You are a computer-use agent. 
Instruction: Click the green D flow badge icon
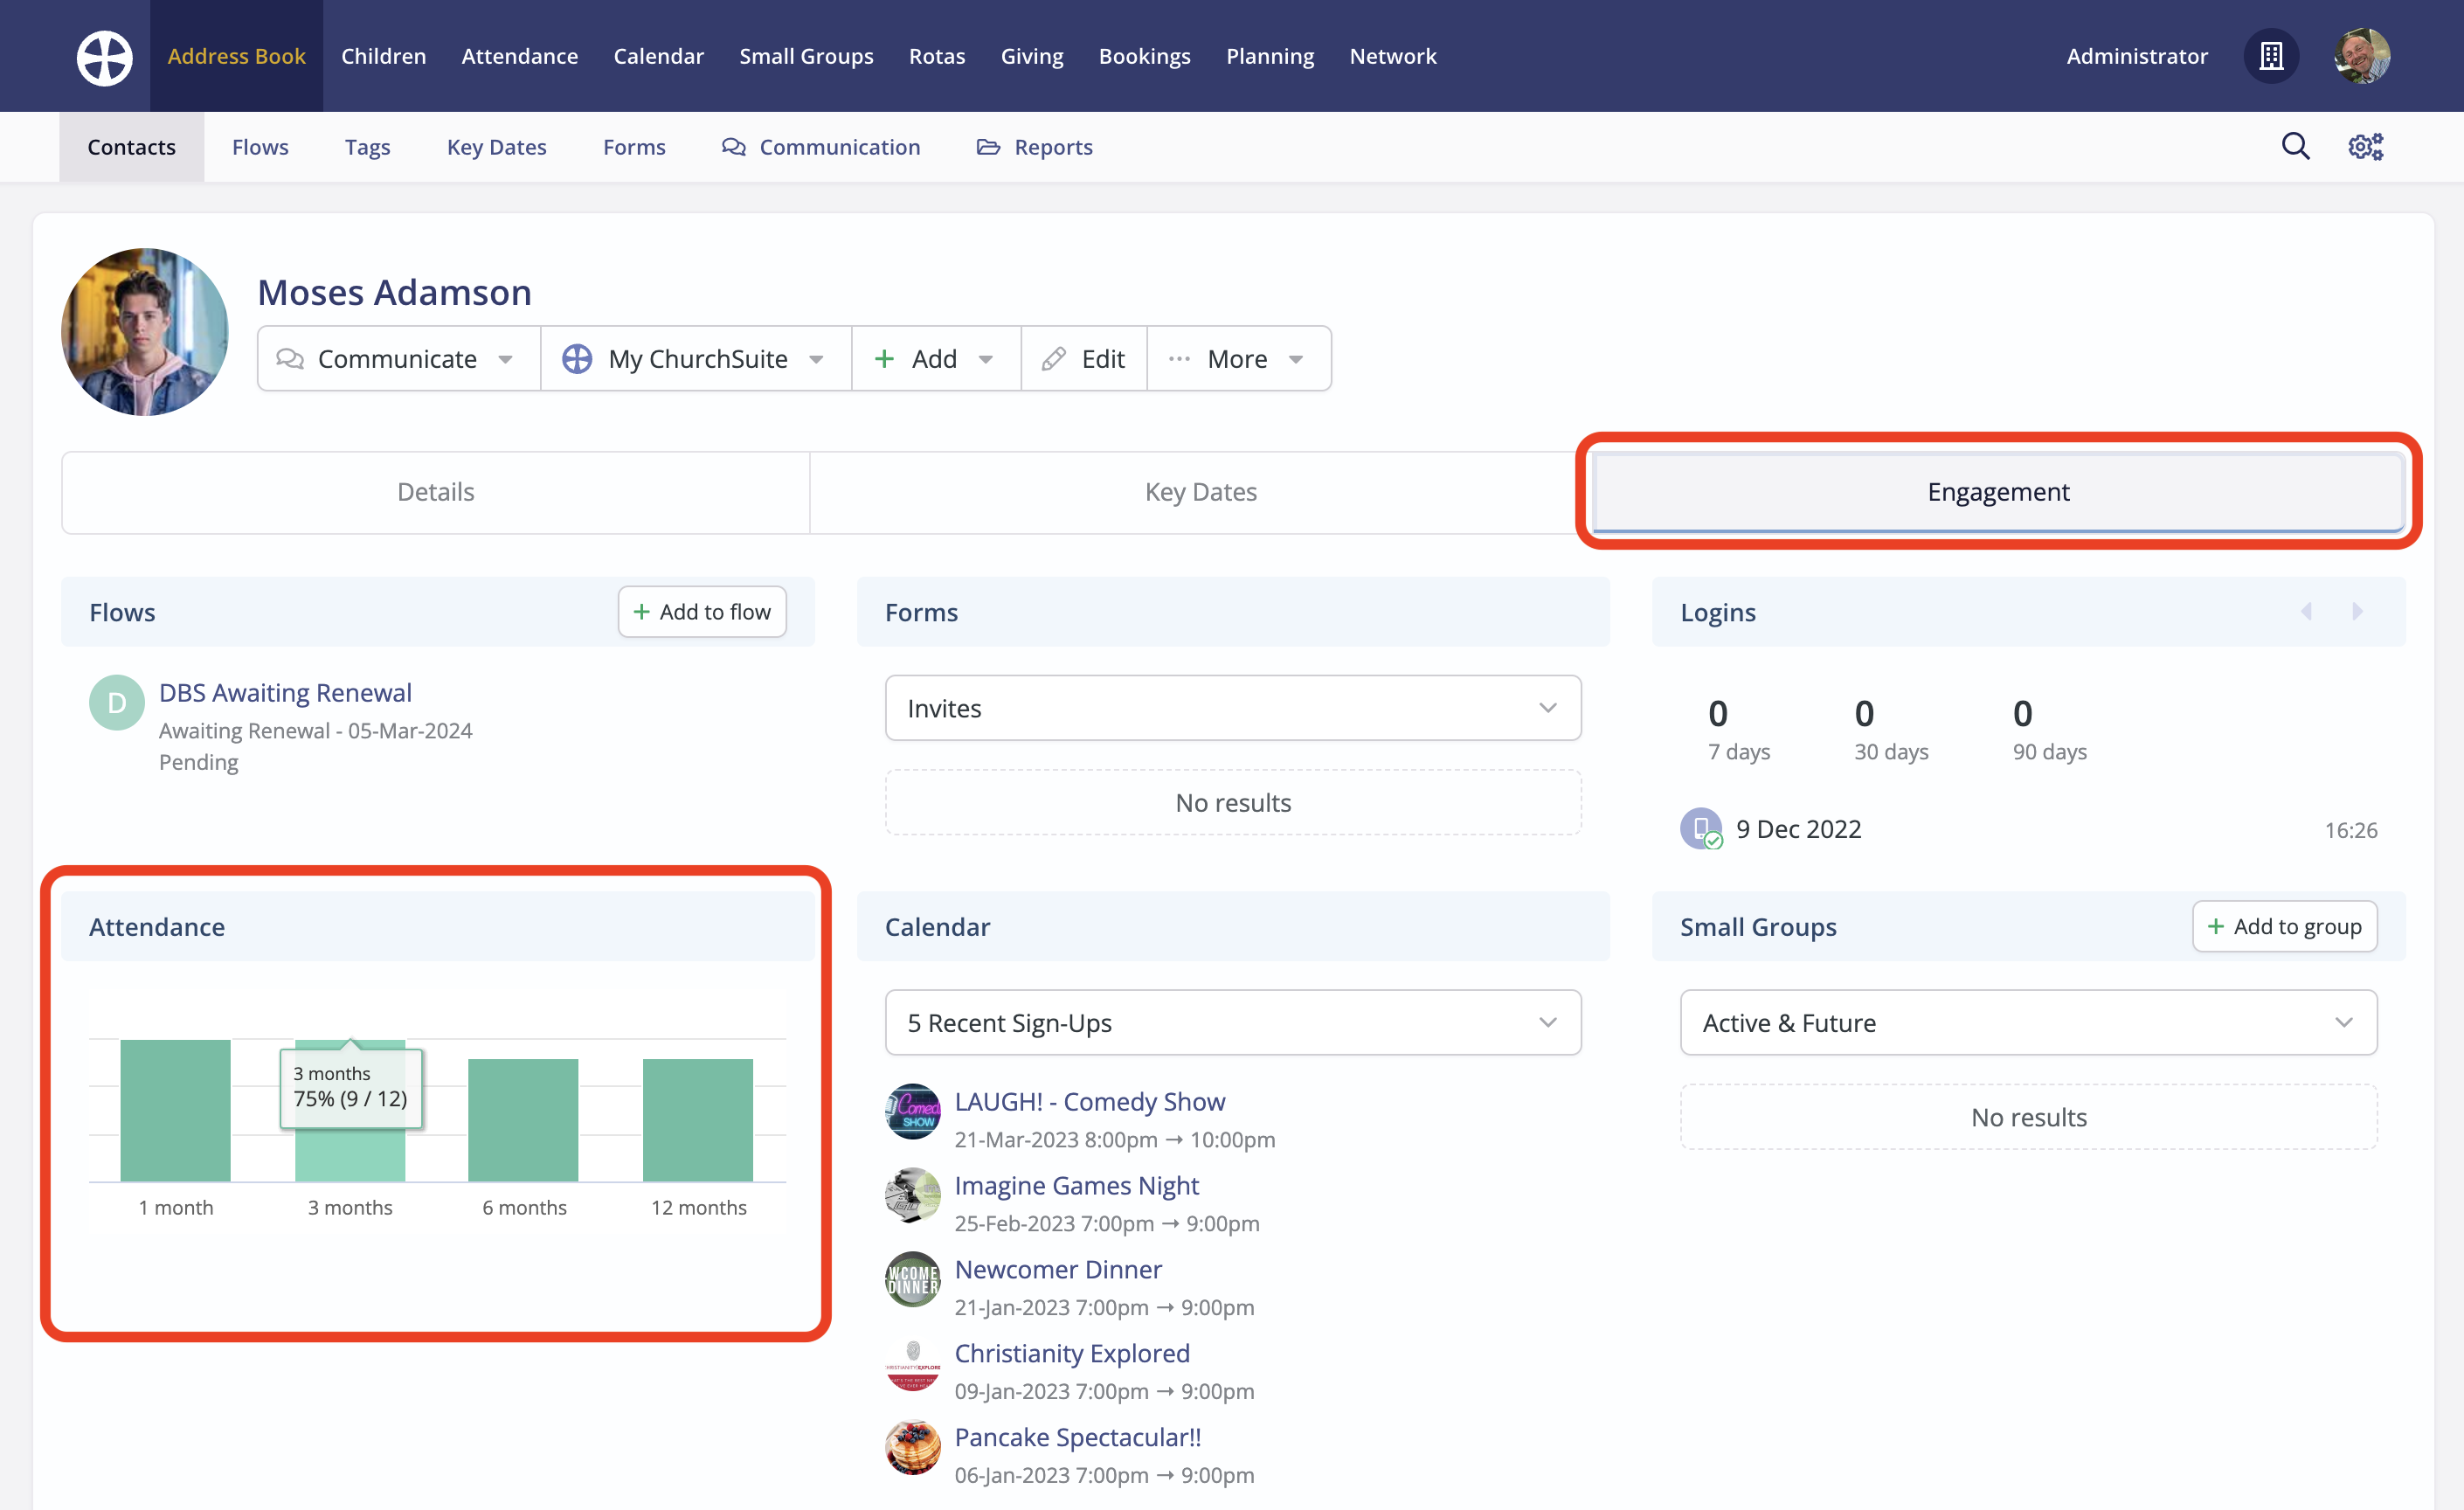pyautogui.click(x=116, y=703)
